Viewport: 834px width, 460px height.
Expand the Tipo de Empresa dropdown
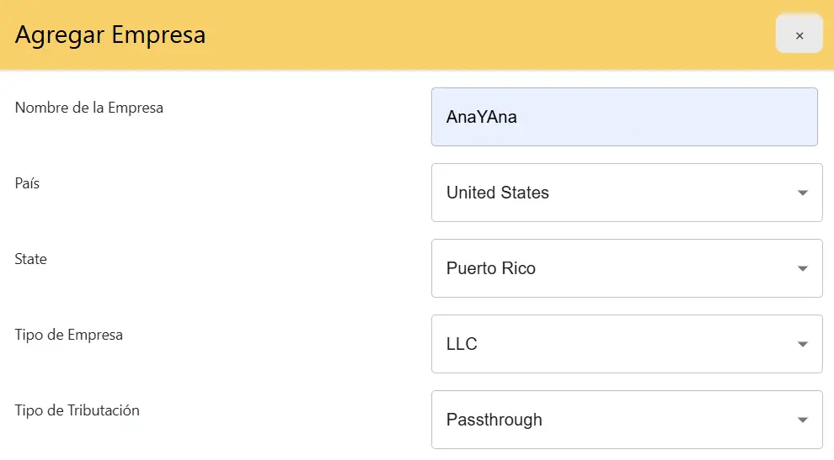tap(627, 344)
